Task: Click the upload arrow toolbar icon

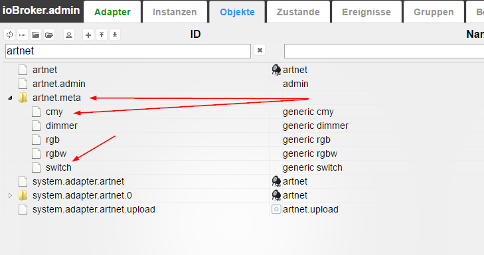Action: click(x=102, y=35)
